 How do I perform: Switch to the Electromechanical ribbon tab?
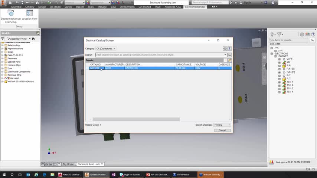click(195, 7)
